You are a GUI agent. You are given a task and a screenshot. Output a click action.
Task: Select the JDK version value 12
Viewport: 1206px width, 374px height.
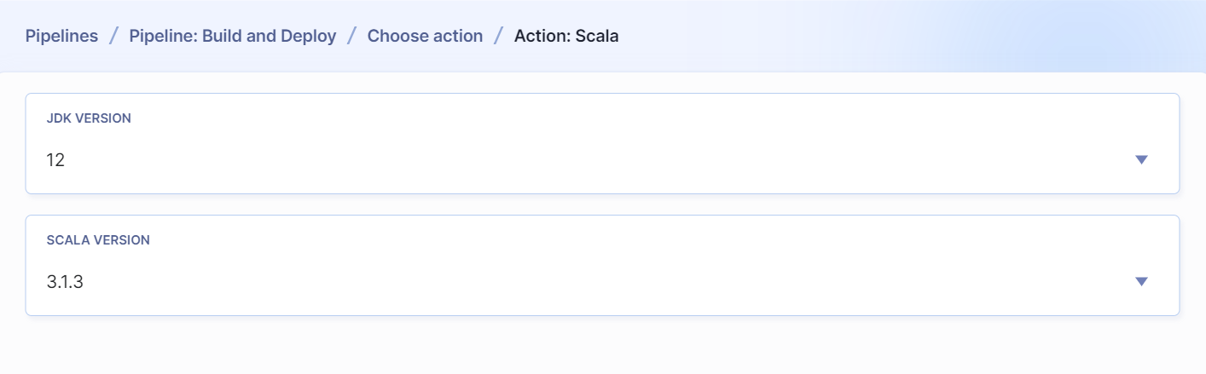55,159
